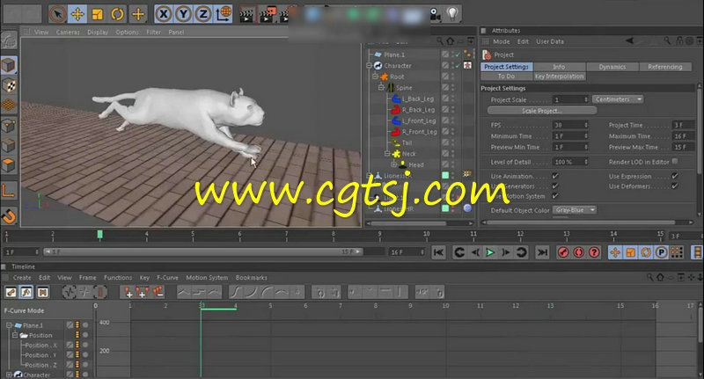Click the world coordinate system icon

click(x=224, y=14)
